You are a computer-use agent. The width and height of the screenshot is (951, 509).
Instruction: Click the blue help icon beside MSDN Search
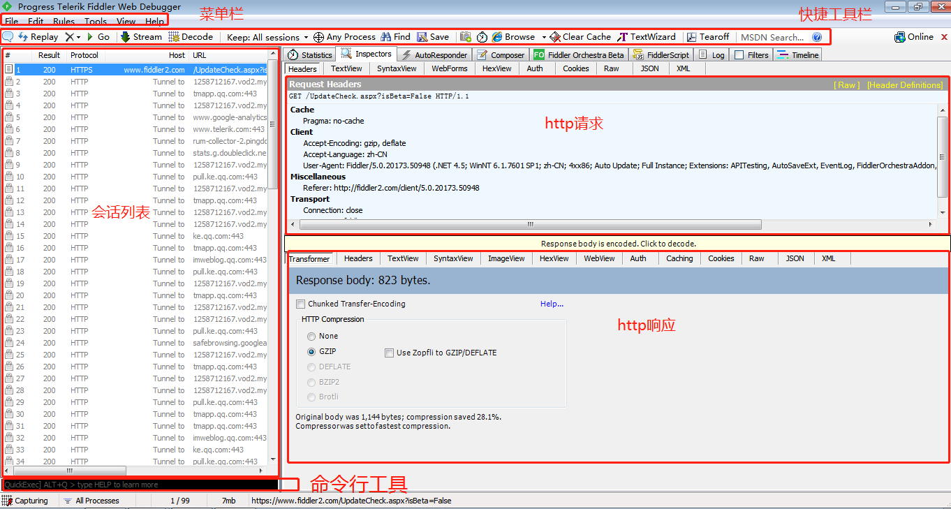817,37
